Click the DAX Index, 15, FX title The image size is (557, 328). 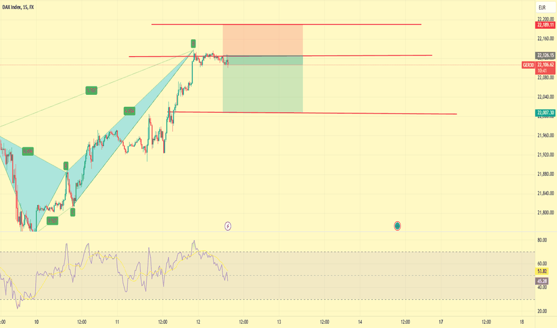point(18,7)
